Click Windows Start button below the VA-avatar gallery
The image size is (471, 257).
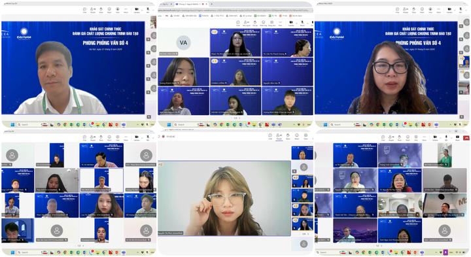point(169,125)
